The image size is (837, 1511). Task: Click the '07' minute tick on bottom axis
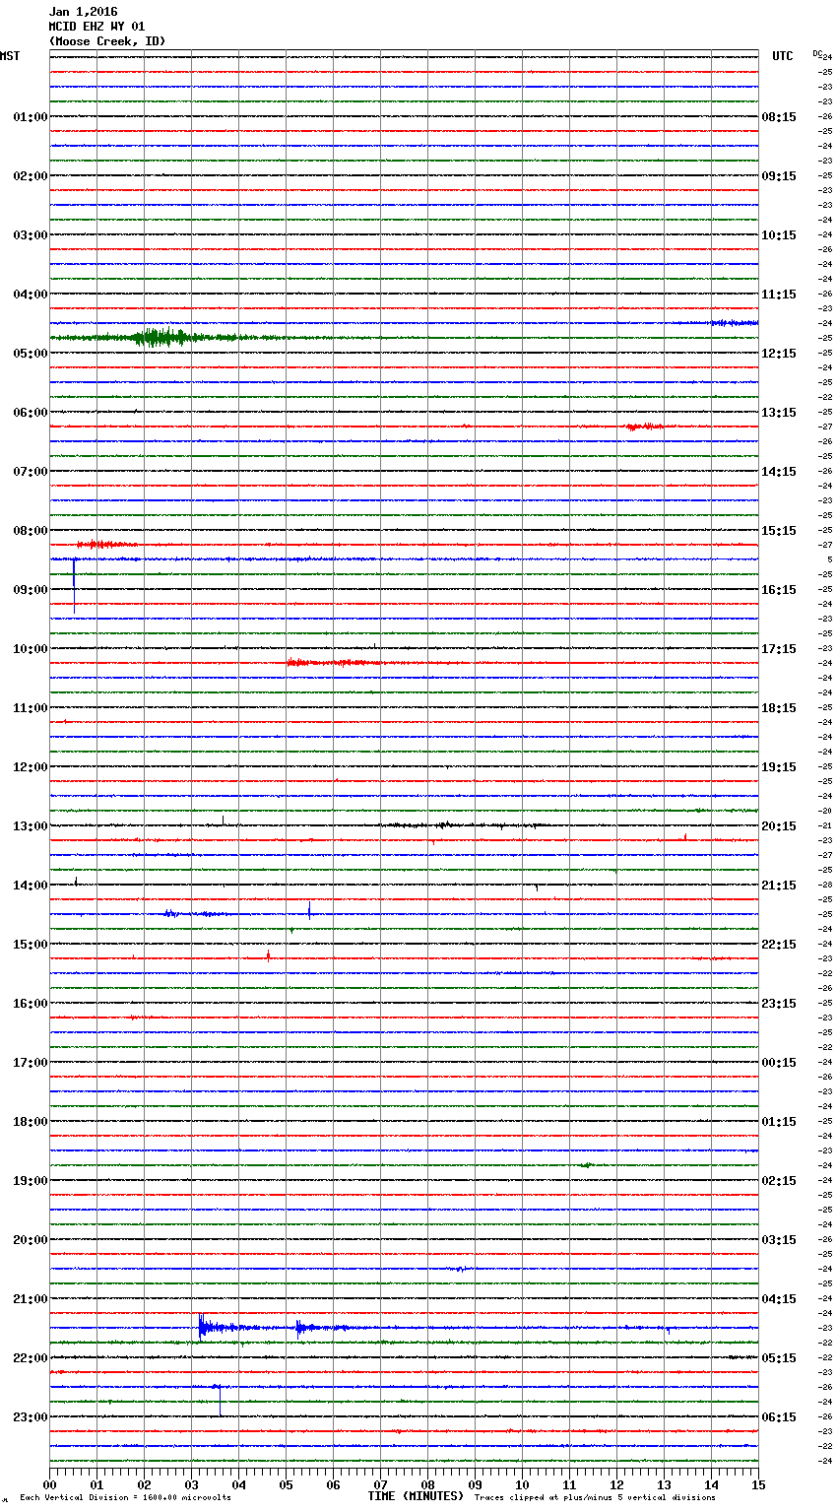380,1484
